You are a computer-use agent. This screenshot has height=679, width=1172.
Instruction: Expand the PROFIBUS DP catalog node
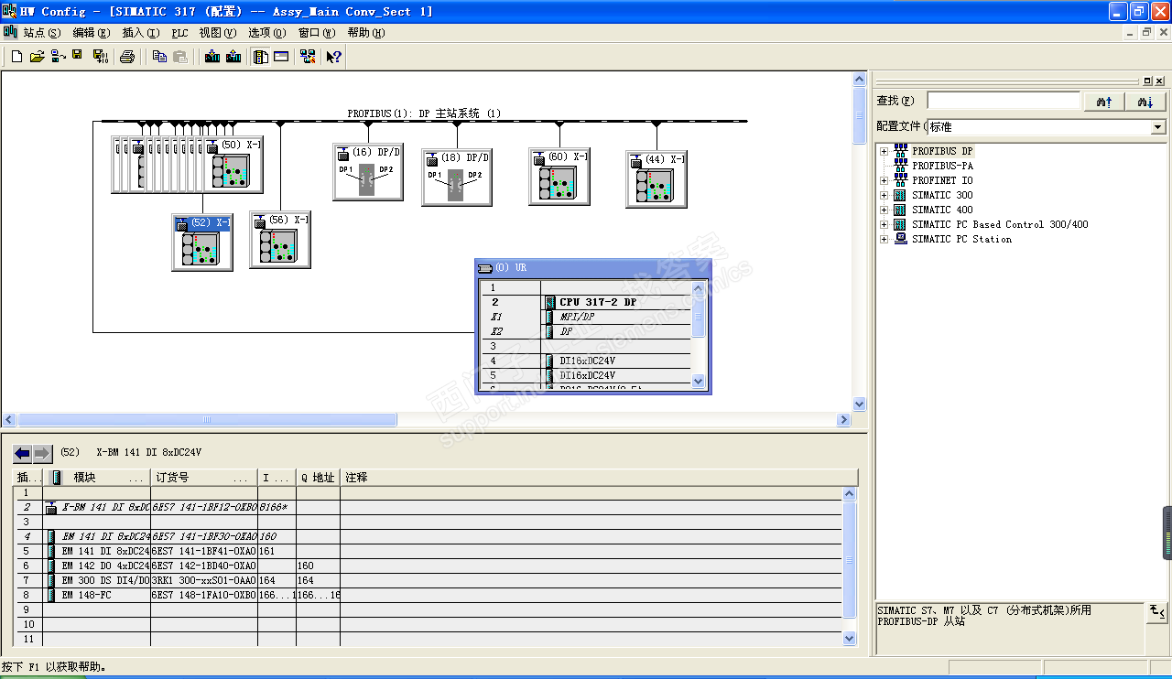pyautogui.click(x=884, y=151)
